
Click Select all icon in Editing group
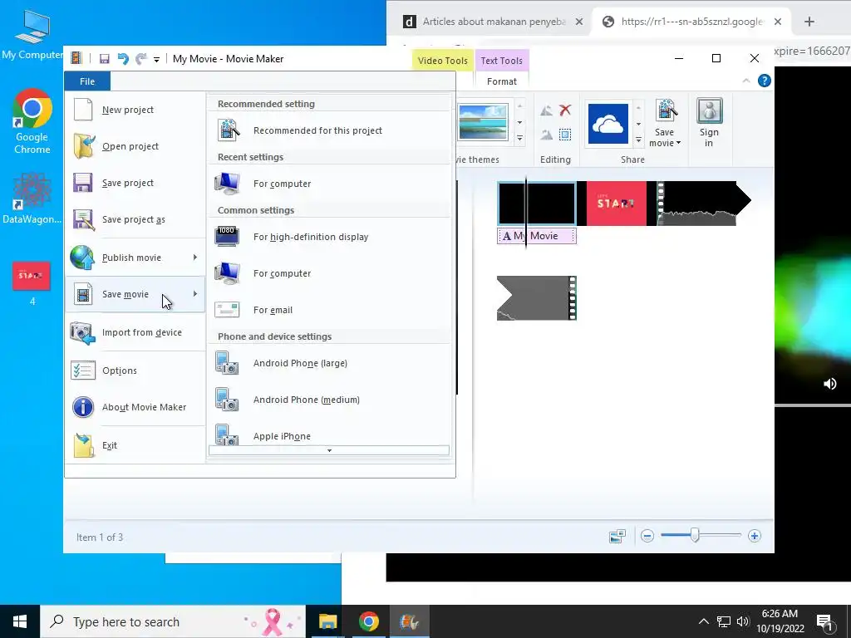click(x=565, y=135)
